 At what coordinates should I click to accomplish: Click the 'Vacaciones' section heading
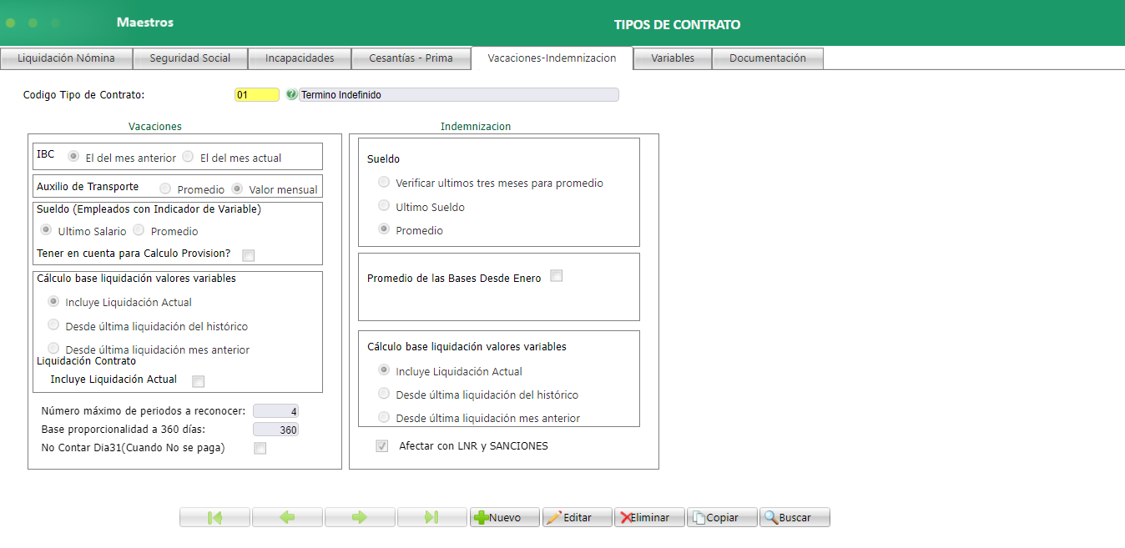click(155, 127)
